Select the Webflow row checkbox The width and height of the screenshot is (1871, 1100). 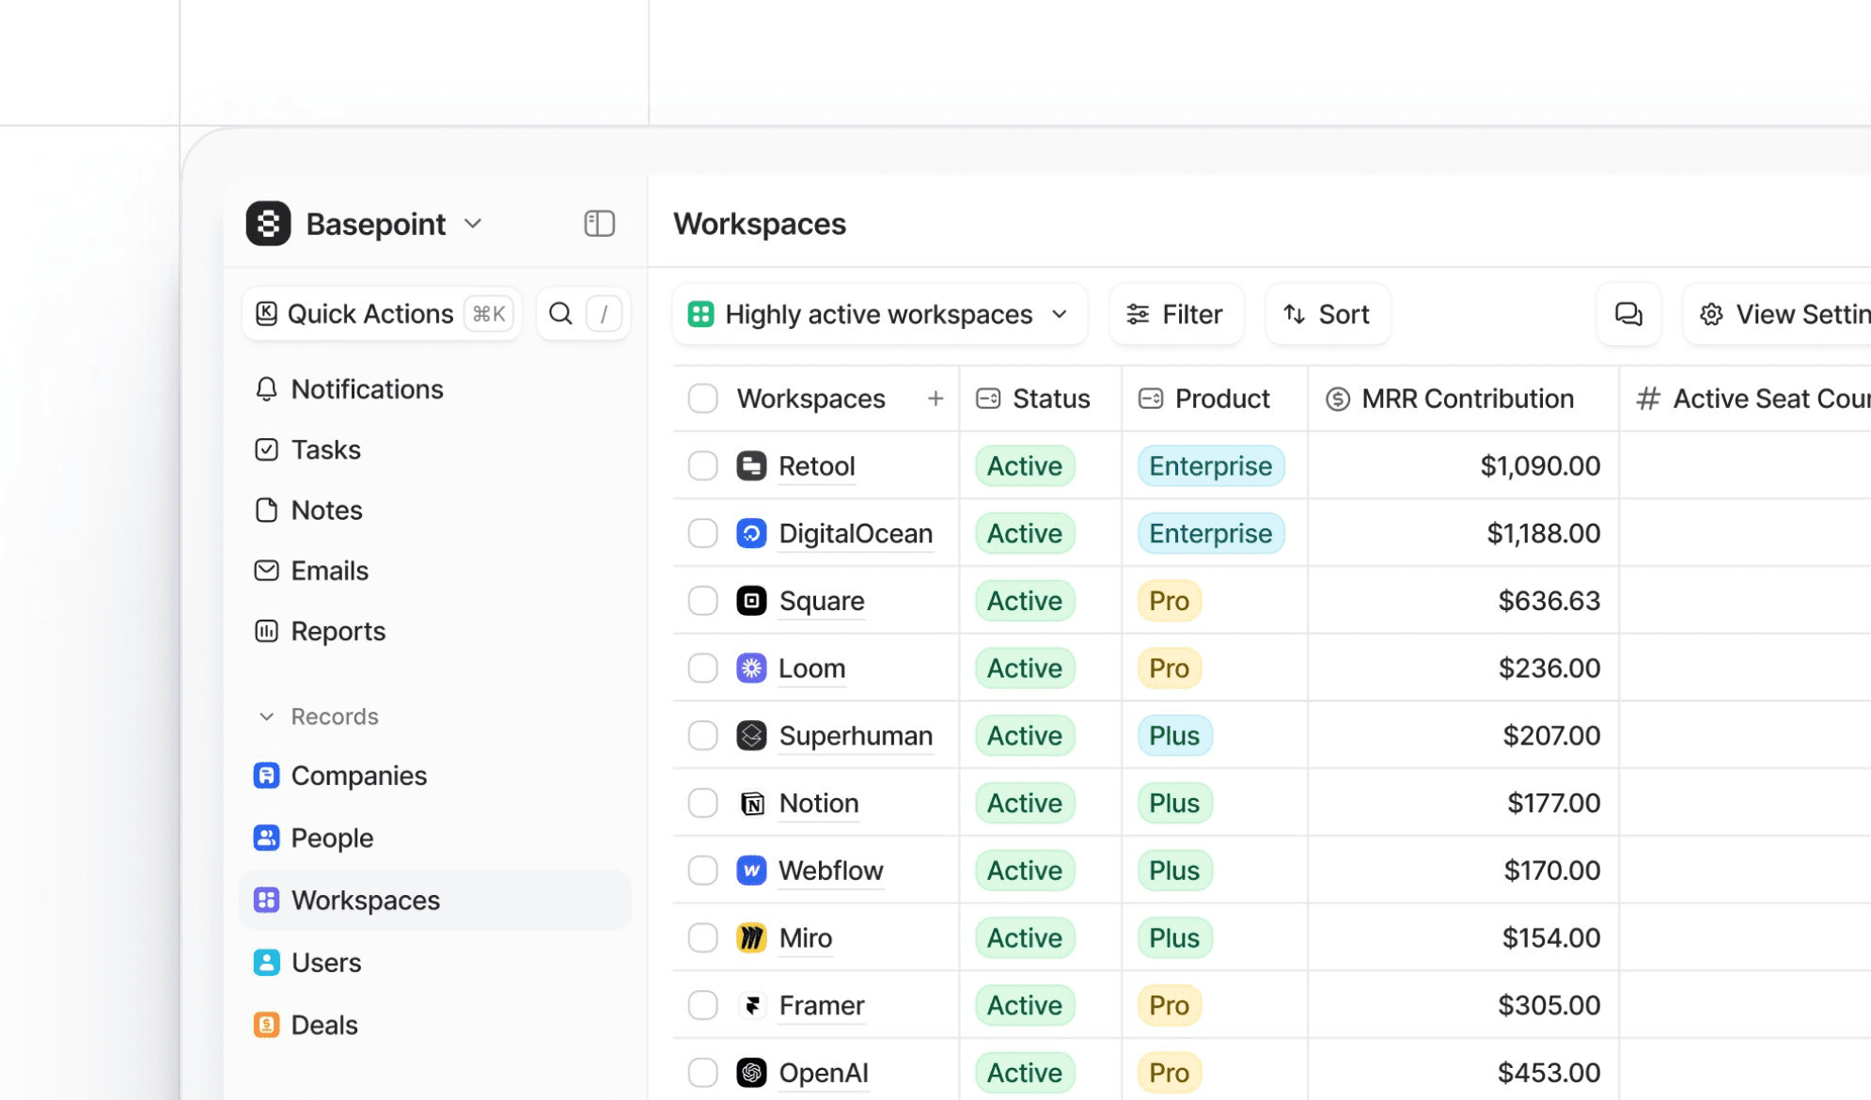point(702,871)
